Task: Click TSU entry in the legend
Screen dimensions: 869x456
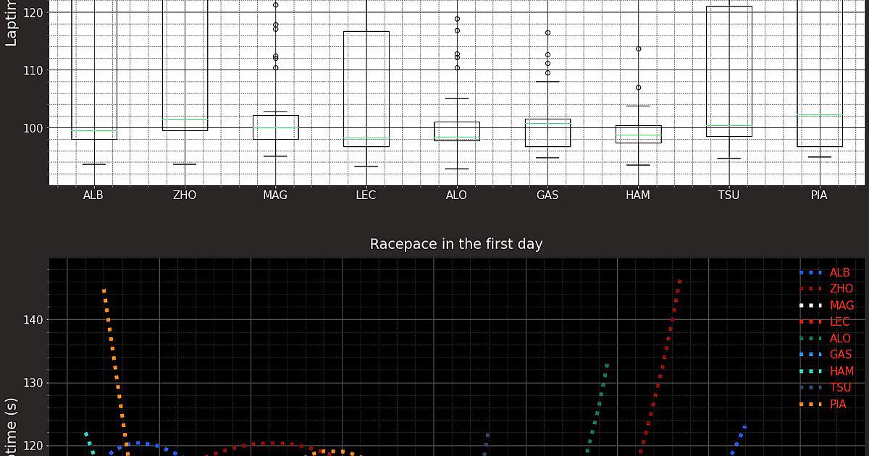Action: tap(840, 388)
